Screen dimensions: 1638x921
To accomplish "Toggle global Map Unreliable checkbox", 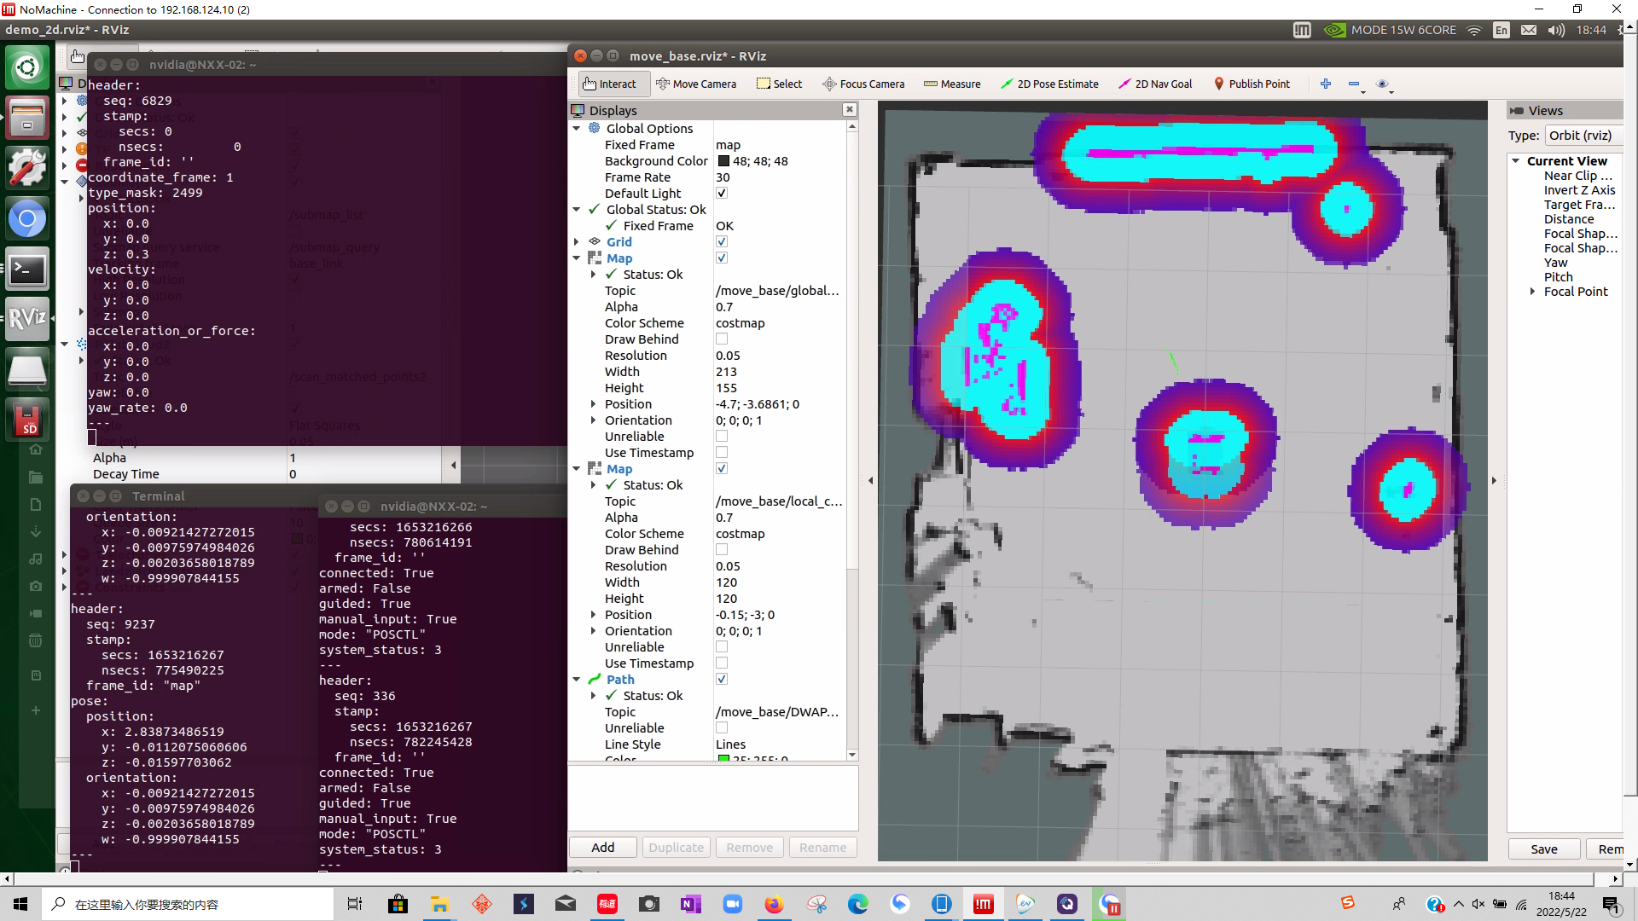I will (x=722, y=437).
